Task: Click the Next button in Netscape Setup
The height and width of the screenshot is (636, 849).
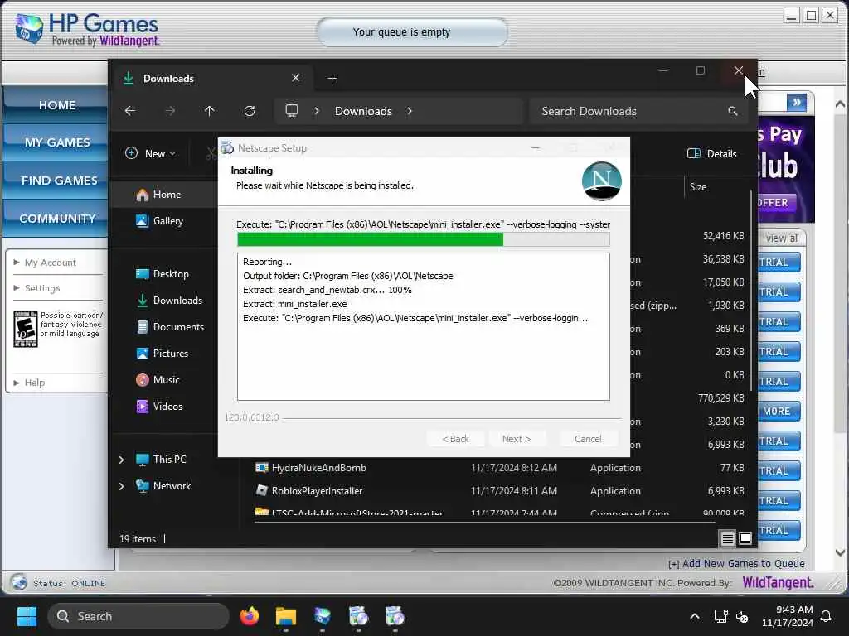Action: 516,439
